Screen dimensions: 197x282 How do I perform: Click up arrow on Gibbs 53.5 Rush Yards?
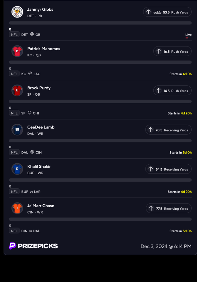[148, 12]
